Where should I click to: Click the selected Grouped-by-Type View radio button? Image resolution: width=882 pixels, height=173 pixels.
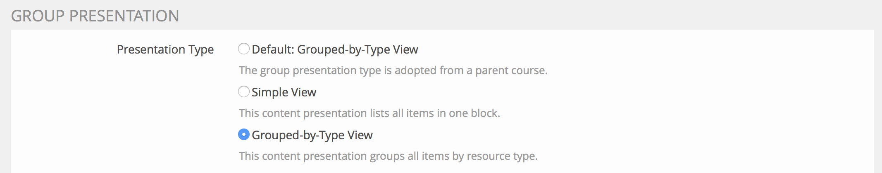point(244,134)
